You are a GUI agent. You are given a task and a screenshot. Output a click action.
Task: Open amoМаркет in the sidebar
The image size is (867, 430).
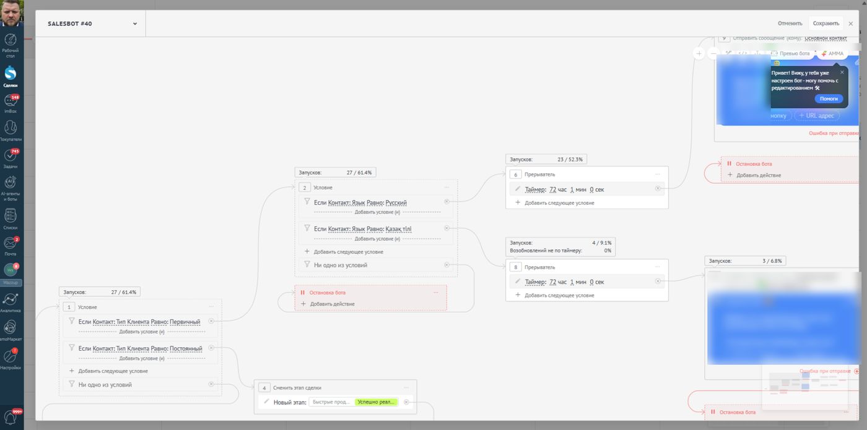[11, 330]
